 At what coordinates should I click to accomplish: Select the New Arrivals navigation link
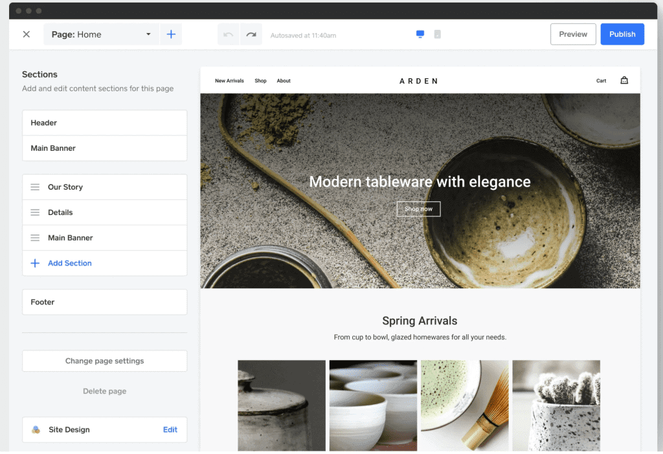[230, 80]
